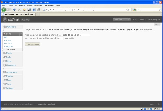The image size is (163, 111).
Task: Open the Post Tags submenu link
Action: pos(8,43)
